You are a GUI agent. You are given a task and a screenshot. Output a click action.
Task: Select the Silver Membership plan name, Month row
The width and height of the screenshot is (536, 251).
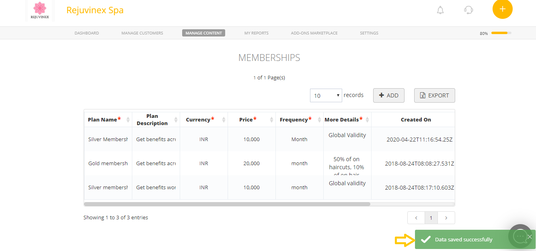(108, 139)
